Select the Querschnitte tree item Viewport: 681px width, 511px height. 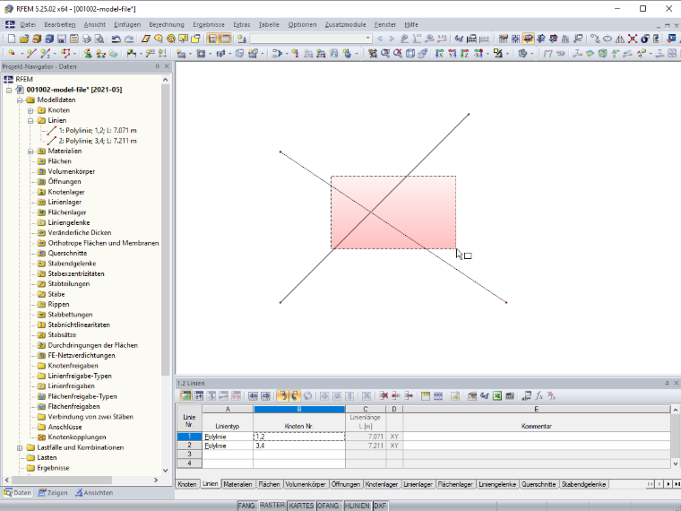[67, 254]
